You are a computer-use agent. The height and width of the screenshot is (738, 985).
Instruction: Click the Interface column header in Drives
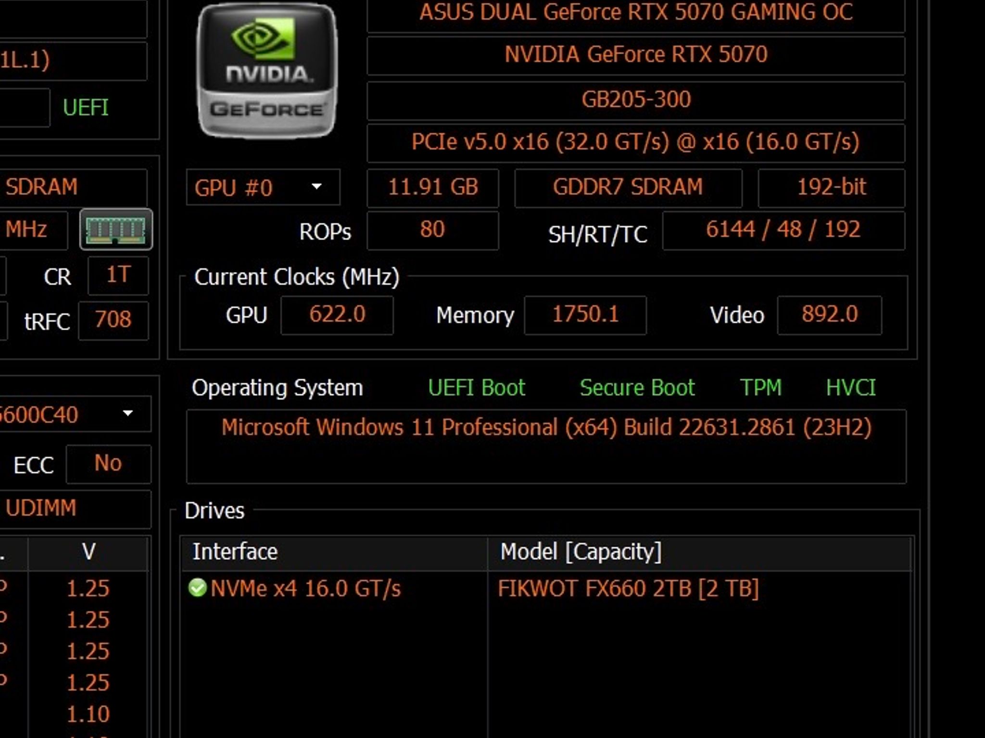point(334,553)
